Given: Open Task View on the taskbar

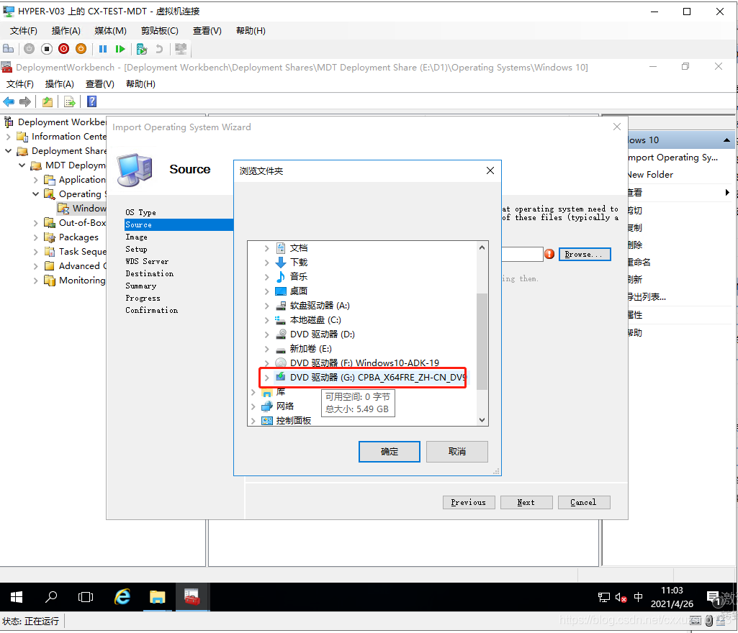Looking at the screenshot, I should [x=86, y=597].
